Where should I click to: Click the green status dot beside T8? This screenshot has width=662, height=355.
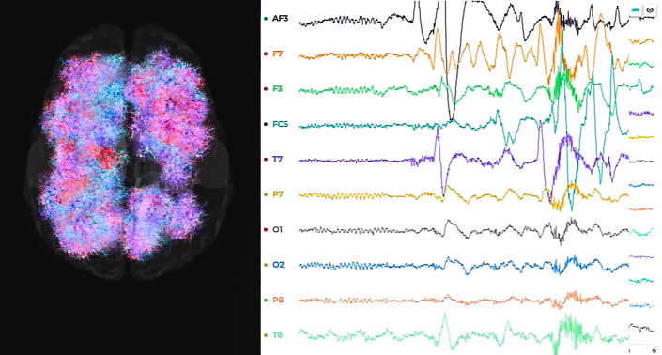[x=266, y=335]
